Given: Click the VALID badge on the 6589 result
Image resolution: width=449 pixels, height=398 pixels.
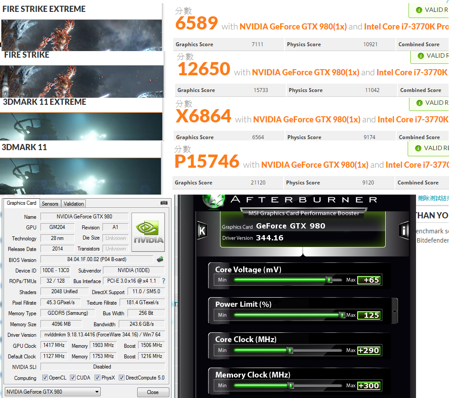Looking at the screenshot, I should (429, 10).
